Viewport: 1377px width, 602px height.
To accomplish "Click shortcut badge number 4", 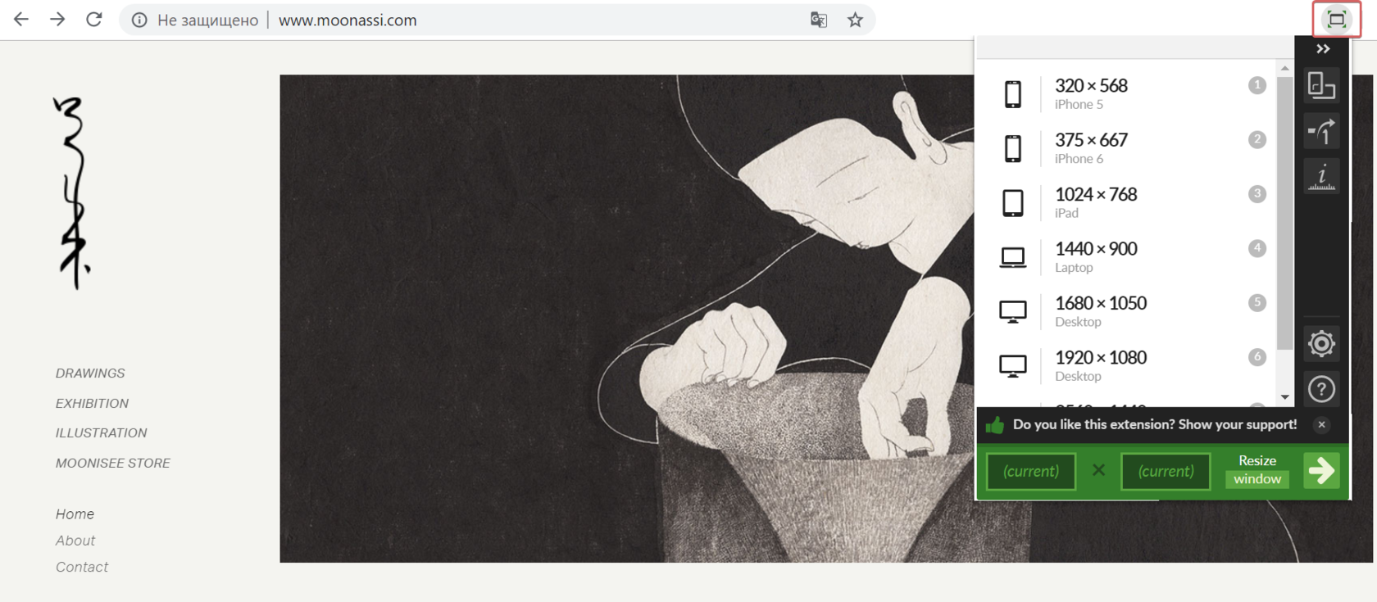I will coord(1257,248).
